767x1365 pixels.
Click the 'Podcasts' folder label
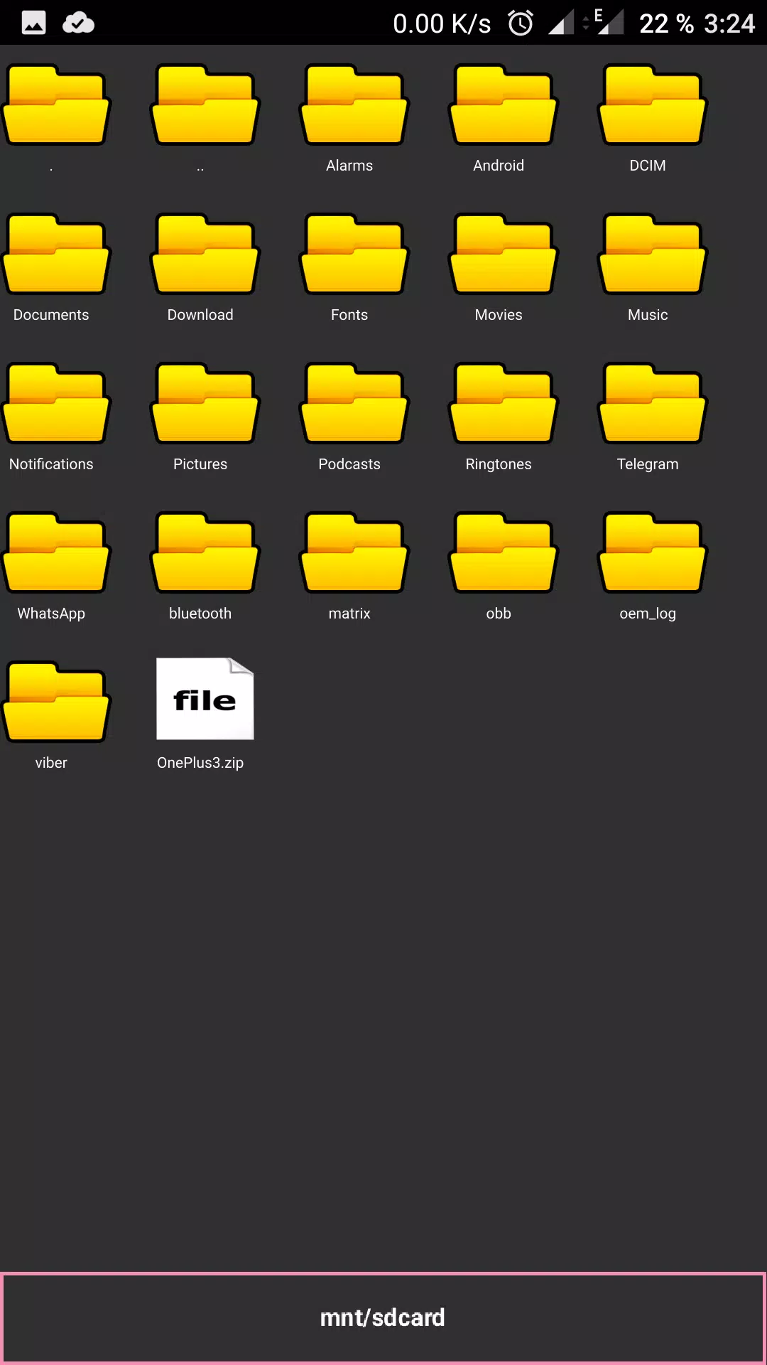coord(349,464)
